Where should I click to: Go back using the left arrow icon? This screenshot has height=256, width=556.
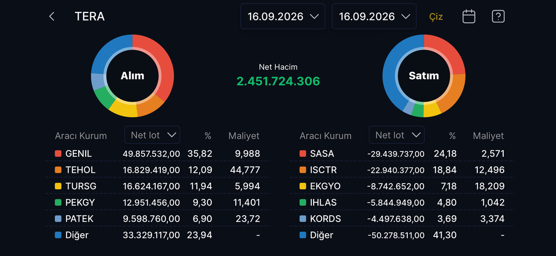coord(51,17)
